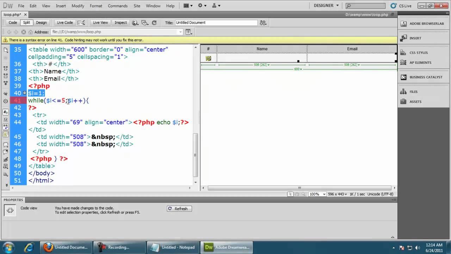Click the document Title input field
The width and height of the screenshot is (451, 254).
tap(216, 23)
